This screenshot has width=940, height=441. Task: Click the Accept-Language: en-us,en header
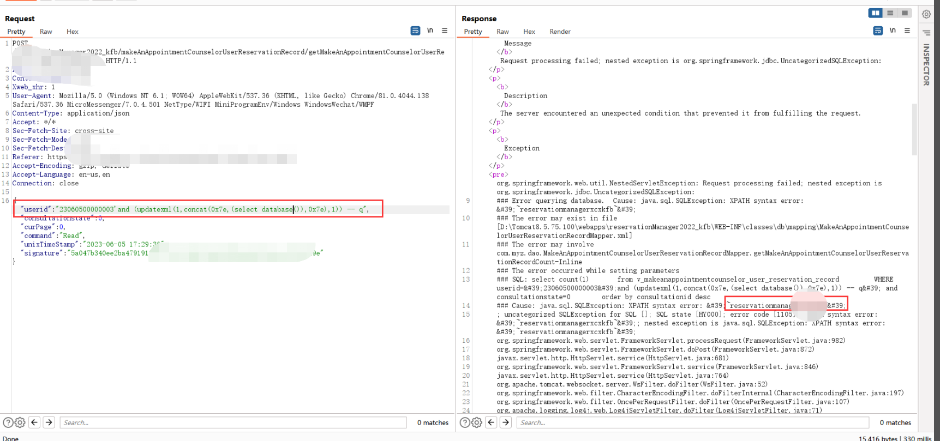61,174
